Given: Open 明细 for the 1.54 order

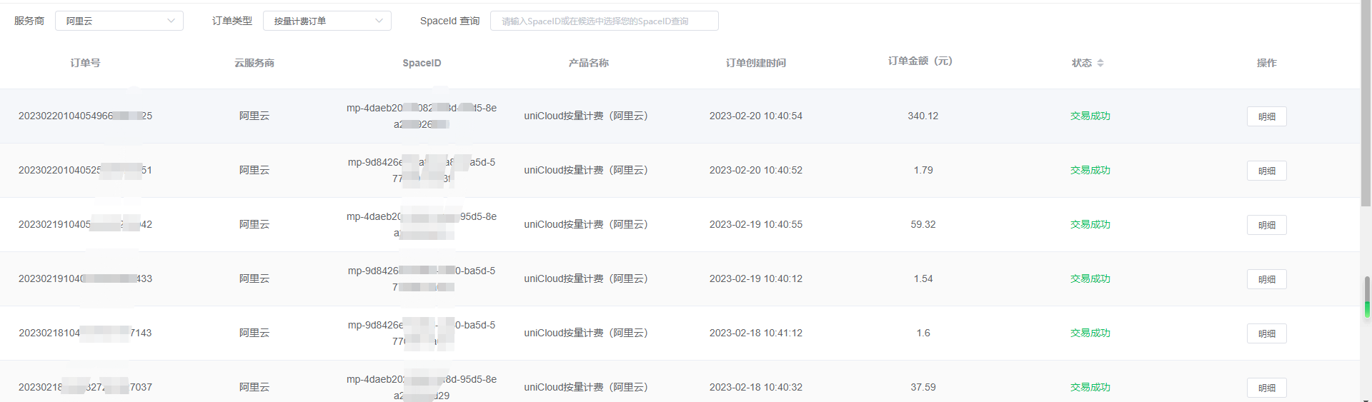Looking at the screenshot, I should point(1266,279).
